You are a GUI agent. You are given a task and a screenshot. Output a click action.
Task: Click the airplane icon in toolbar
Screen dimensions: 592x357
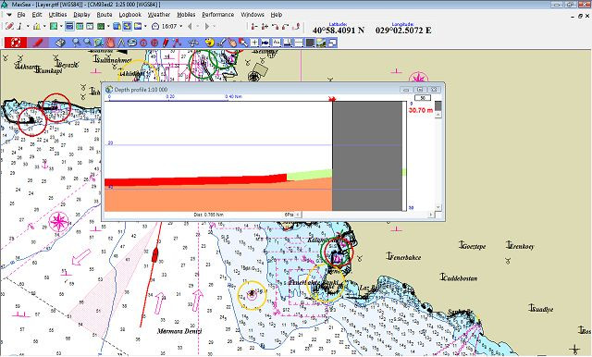[x=193, y=43]
